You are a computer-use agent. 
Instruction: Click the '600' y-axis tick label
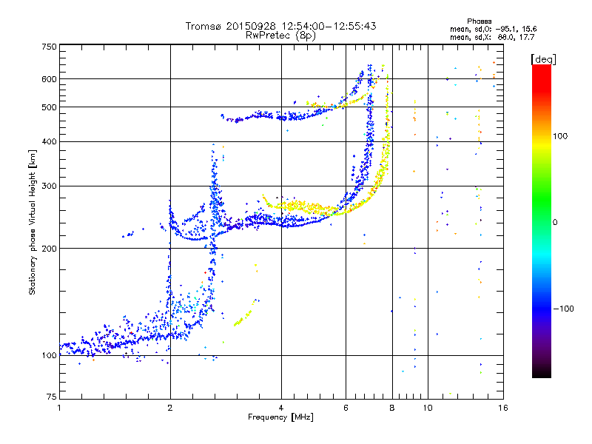point(49,79)
